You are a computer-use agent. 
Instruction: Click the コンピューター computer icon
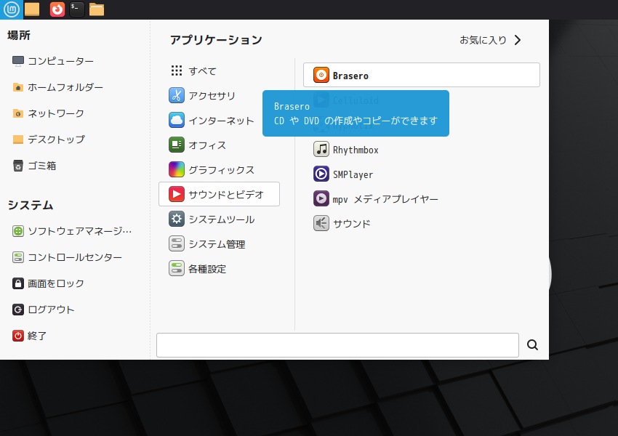coord(17,61)
